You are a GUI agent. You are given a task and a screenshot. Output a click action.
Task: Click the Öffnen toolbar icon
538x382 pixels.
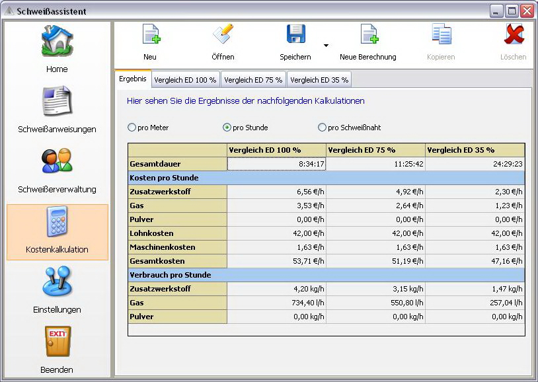click(223, 35)
